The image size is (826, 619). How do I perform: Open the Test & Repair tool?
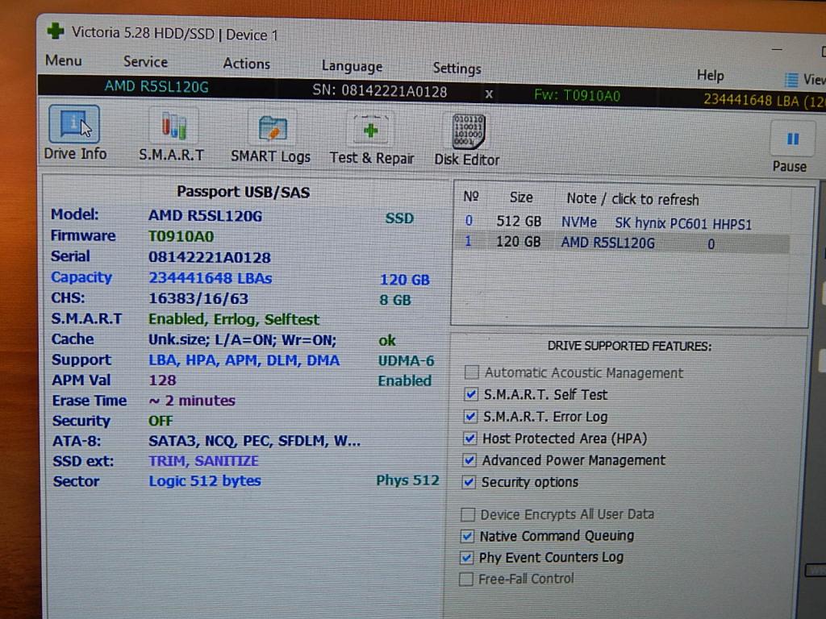[371, 131]
